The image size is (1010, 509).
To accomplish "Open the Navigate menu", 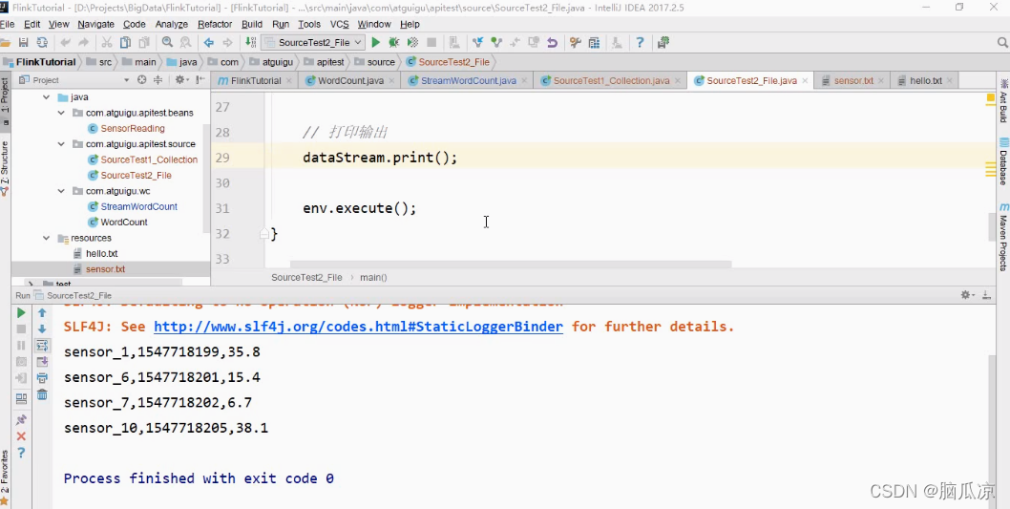I will (95, 24).
